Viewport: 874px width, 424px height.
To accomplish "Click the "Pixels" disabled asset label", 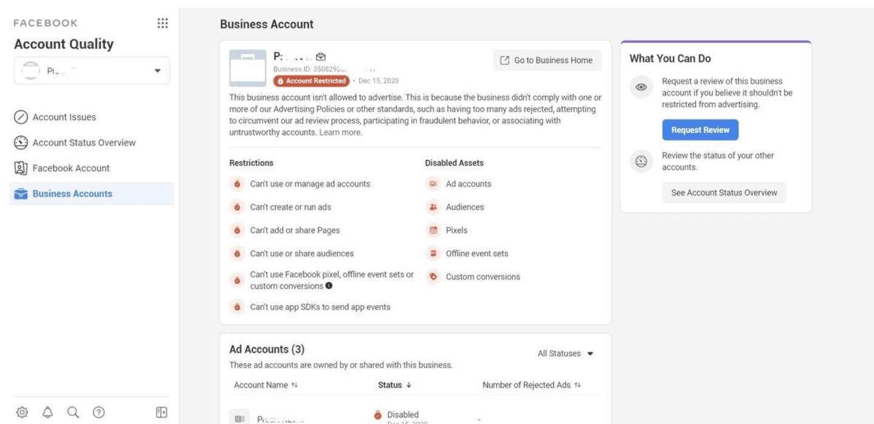I will (x=457, y=230).
